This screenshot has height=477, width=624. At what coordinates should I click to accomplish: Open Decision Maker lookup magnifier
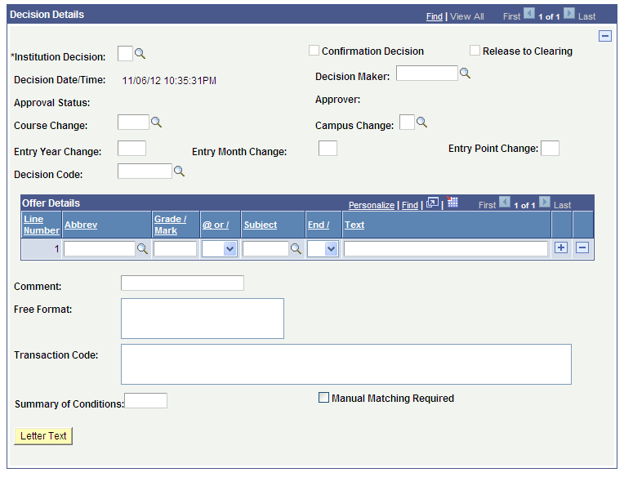click(465, 74)
